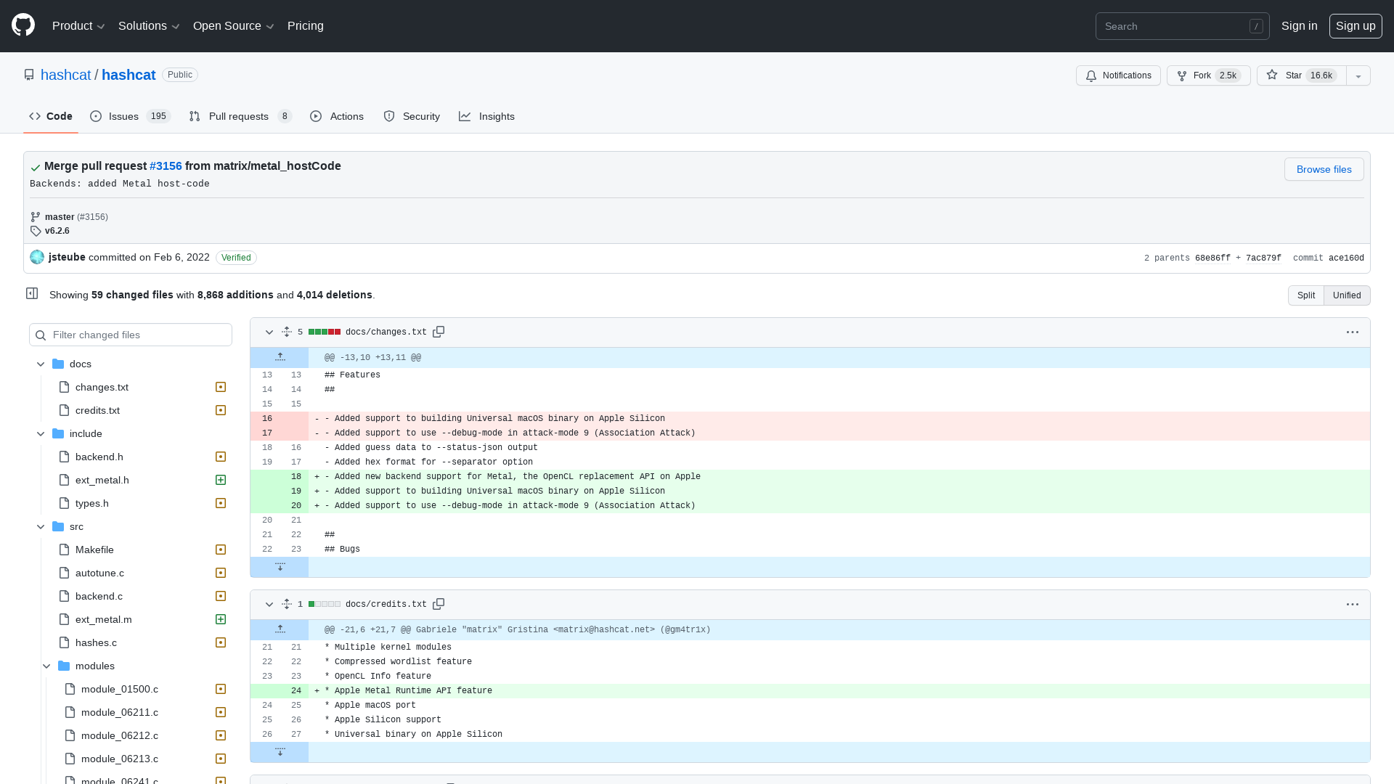Click the Verified badge

coord(236,258)
